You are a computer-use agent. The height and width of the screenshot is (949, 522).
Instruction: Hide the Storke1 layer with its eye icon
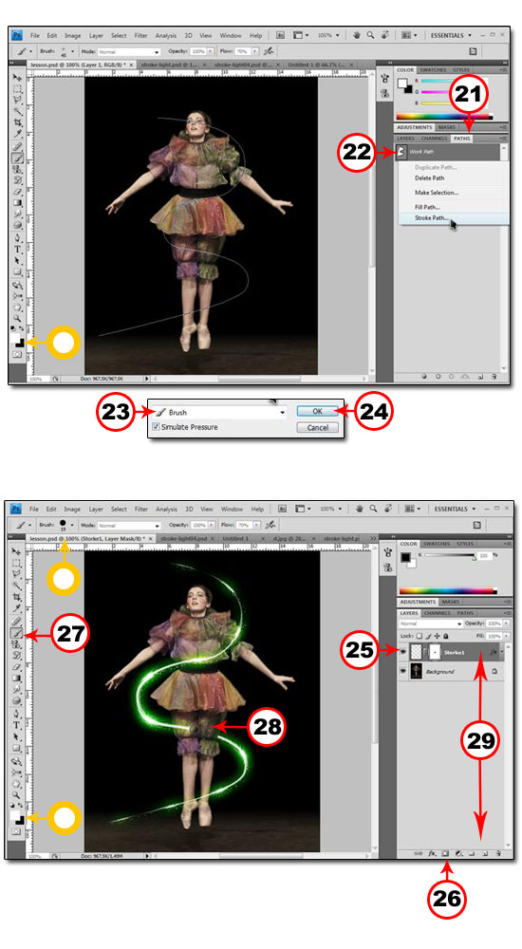click(x=402, y=651)
